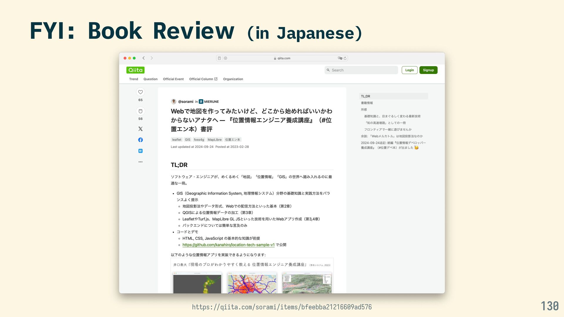Click the stock bookmark icon
This screenshot has height=317, width=564.
click(x=140, y=111)
